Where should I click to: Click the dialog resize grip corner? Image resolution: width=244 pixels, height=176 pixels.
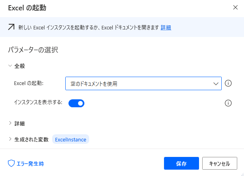click(242, 174)
